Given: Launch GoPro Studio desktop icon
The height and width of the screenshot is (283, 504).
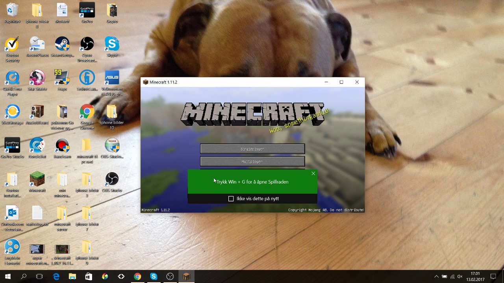Looking at the screenshot, I should click(x=12, y=148).
